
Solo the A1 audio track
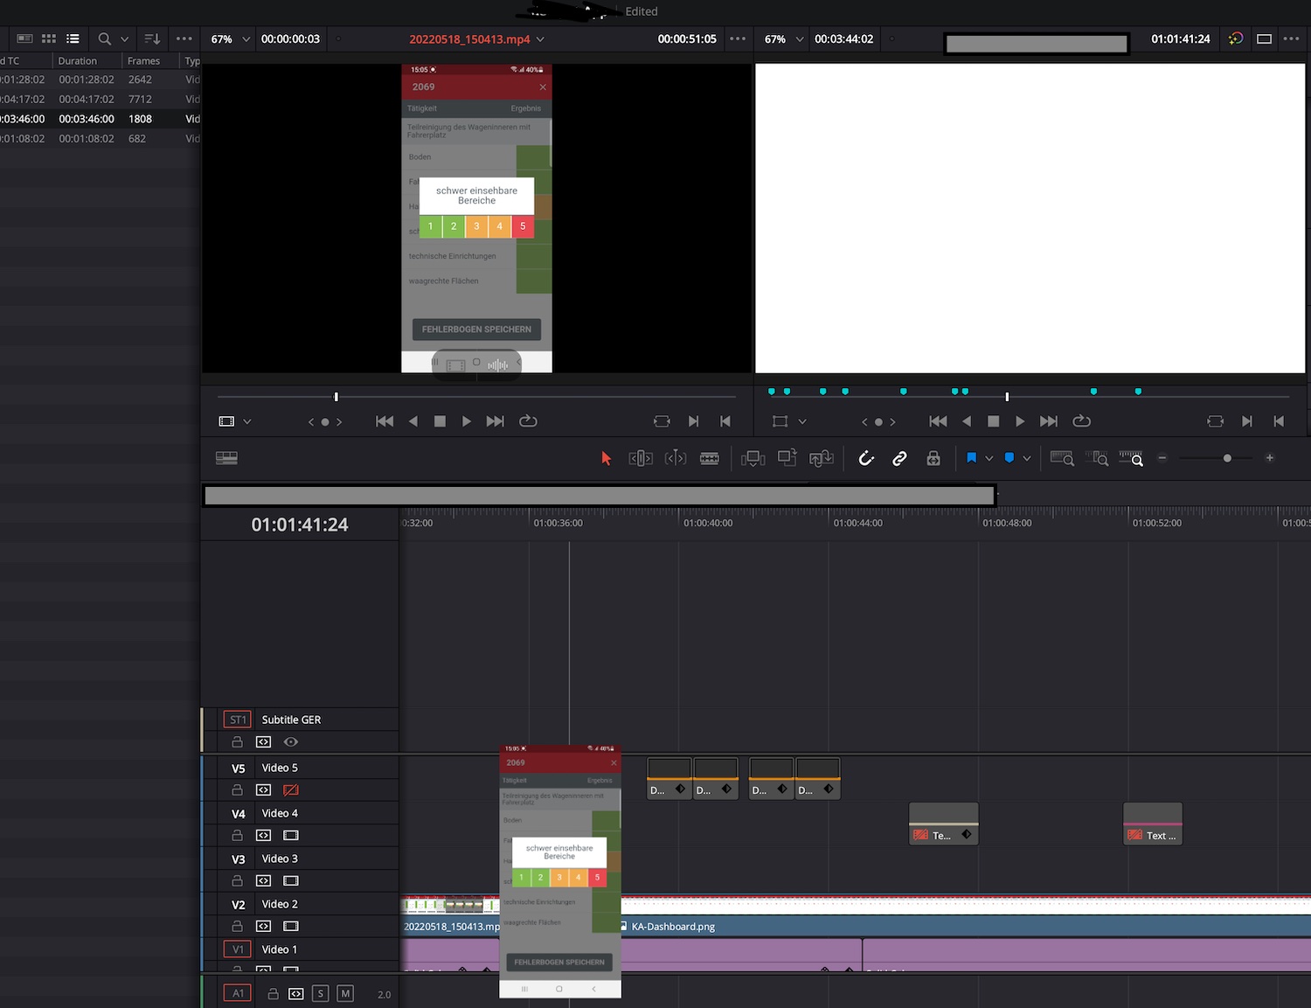(321, 994)
